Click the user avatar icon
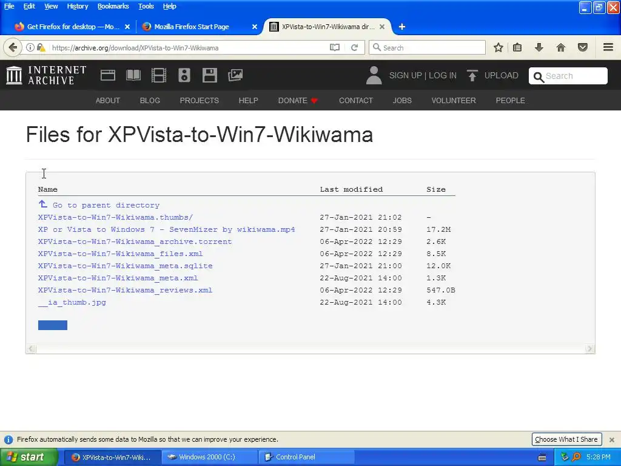The height and width of the screenshot is (466, 621). 374,75
